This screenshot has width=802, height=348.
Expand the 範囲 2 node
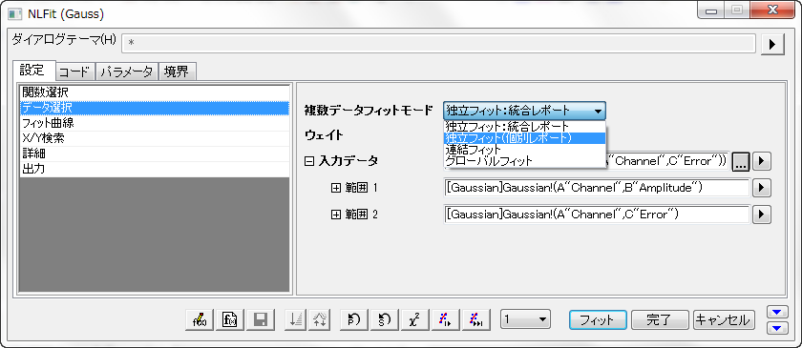336,215
